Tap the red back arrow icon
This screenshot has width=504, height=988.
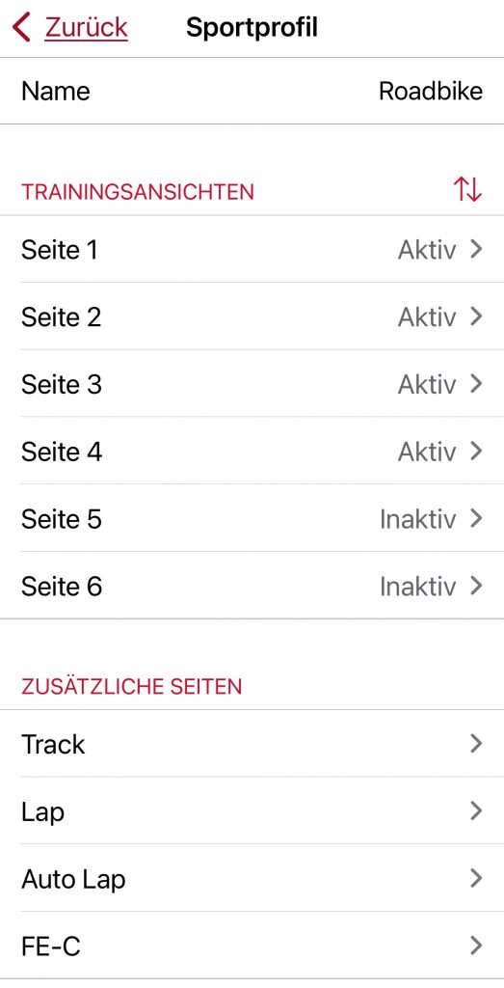[x=21, y=28]
